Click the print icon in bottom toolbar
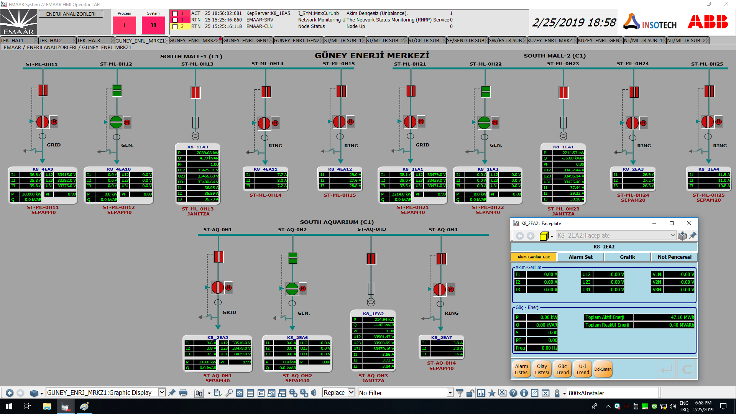The width and height of the screenshot is (736, 414). (x=183, y=393)
